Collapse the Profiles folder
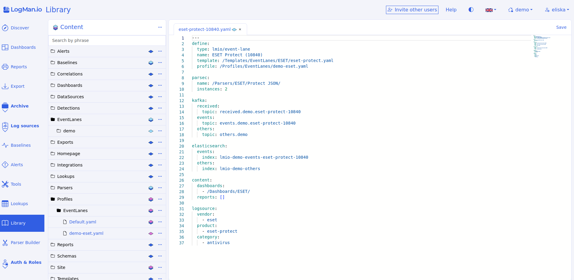The height and width of the screenshot is (280, 574). point(53,199)
